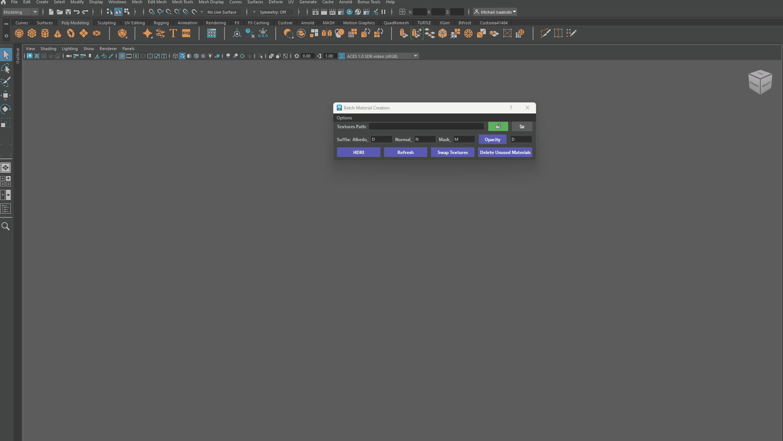Switch to the Sculpting shelf tab
The height and width of the screenshot is (441, 783).
[107, 23]
